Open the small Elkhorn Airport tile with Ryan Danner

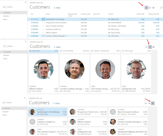(88, 122)
